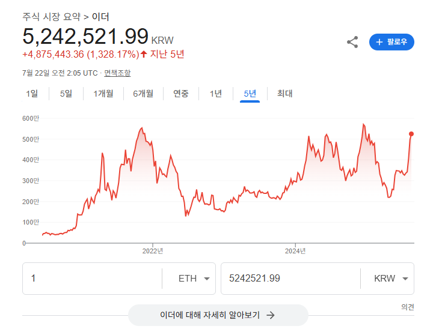The width and height of the screenshot is (442, 332).
Task: Select the 5일 time range tab
Action: (x=66, y=94)
